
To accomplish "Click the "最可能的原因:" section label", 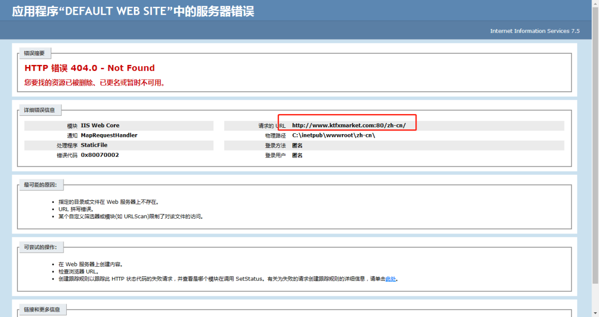I will [40, 185].
